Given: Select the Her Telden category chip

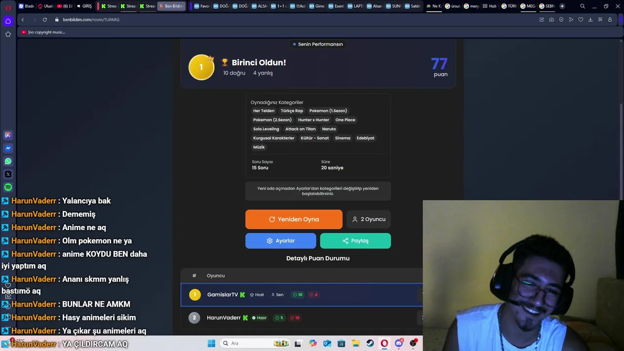Looking at the screenshot, I should 264,111.
